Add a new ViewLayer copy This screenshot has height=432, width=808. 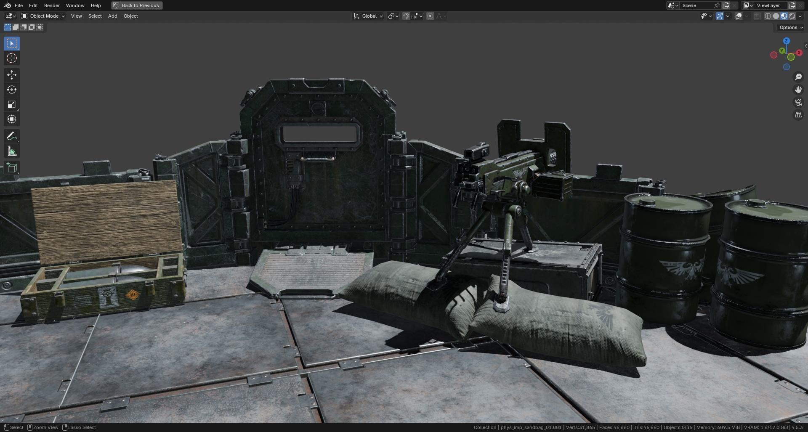point(792,5)
